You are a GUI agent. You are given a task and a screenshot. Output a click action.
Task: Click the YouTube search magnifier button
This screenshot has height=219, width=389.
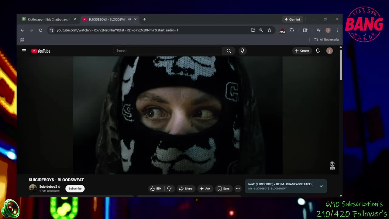[229, 51]
